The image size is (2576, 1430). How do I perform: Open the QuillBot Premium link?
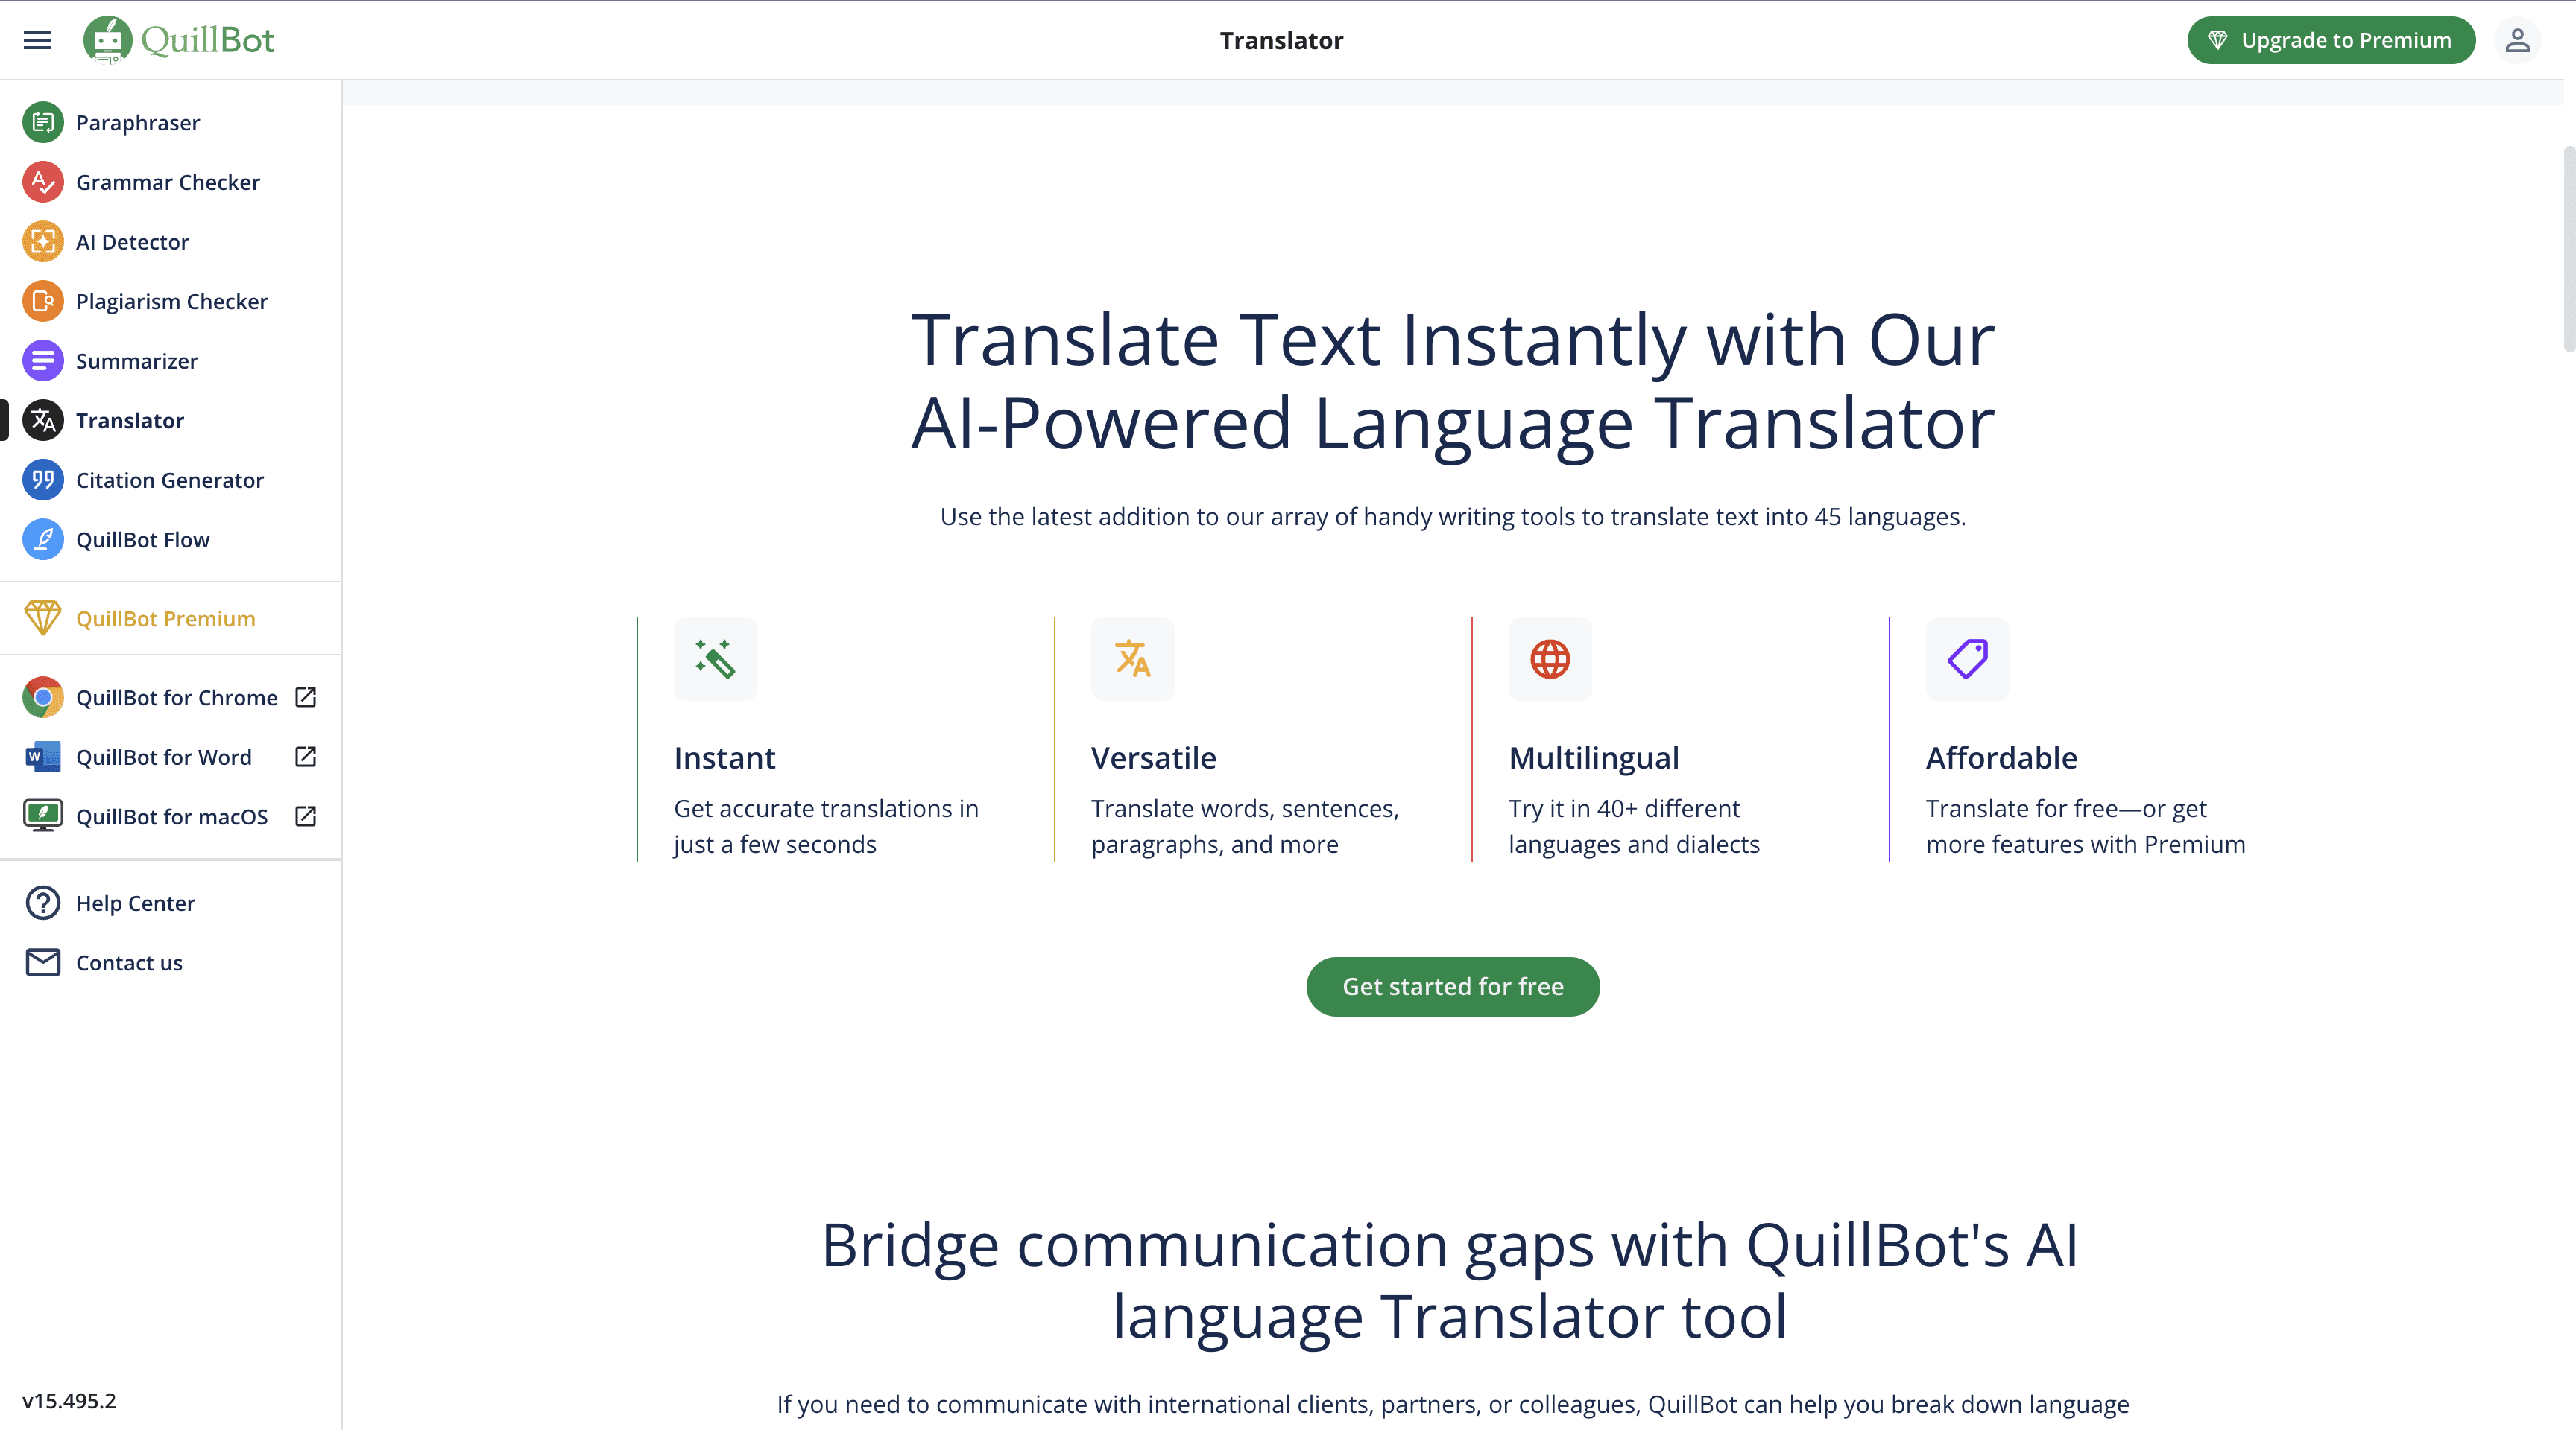166,619
